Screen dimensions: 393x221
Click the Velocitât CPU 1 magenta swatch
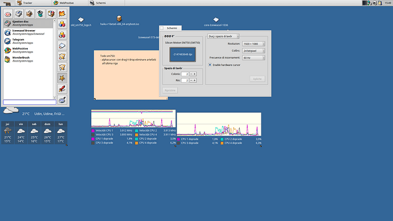tap(93, 131)
